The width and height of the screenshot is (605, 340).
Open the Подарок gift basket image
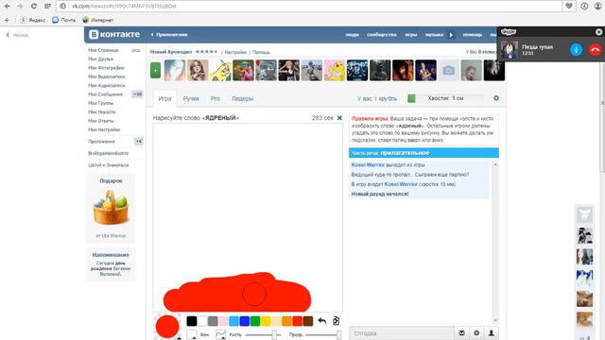coord(111,207)
